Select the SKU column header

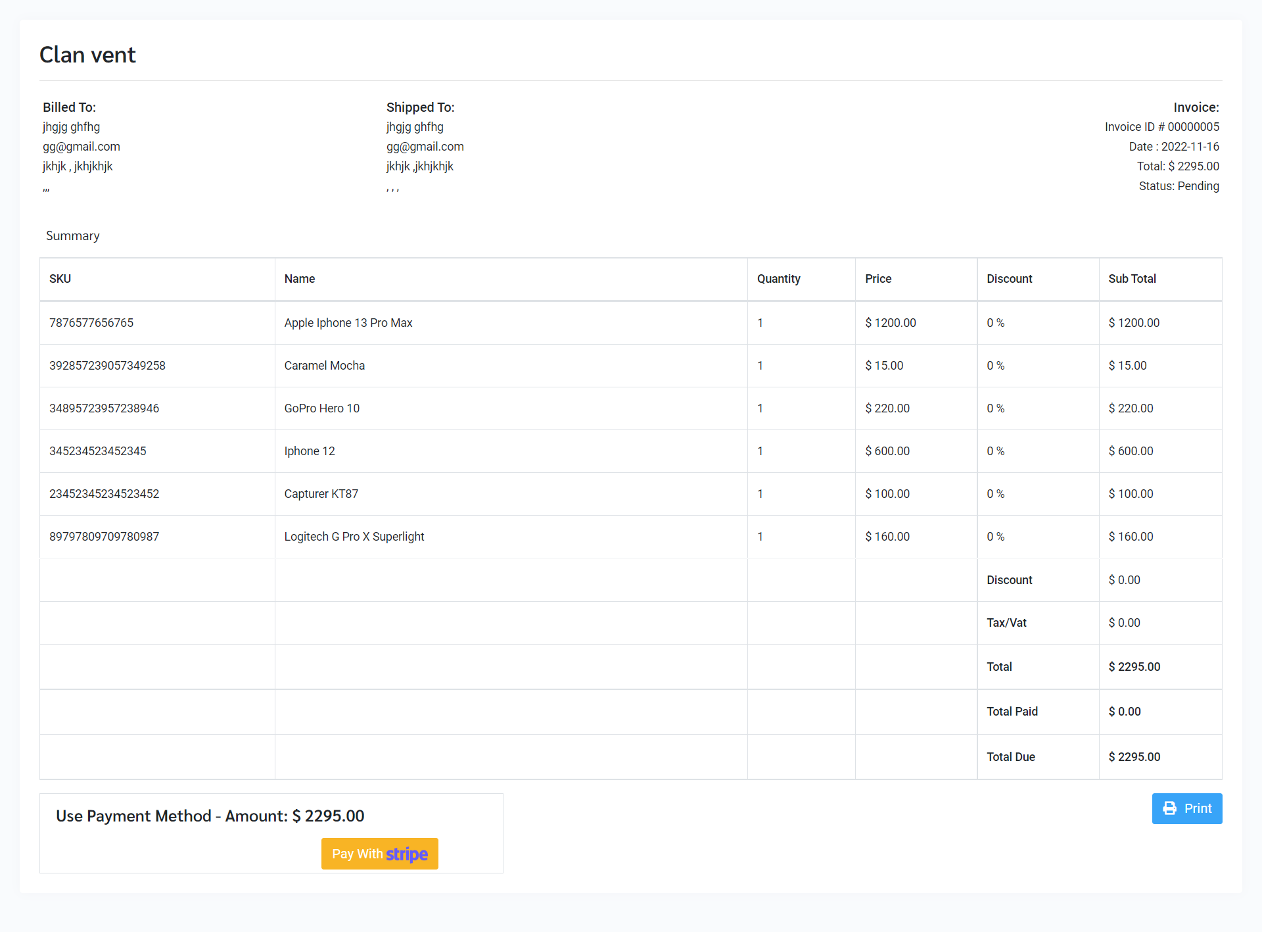tap(60, 279)
